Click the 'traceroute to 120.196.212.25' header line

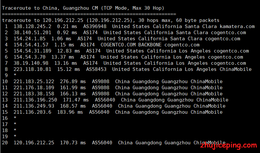(111, 20)
